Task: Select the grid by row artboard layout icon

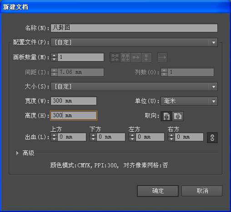Action: click(x=115, y=57)
